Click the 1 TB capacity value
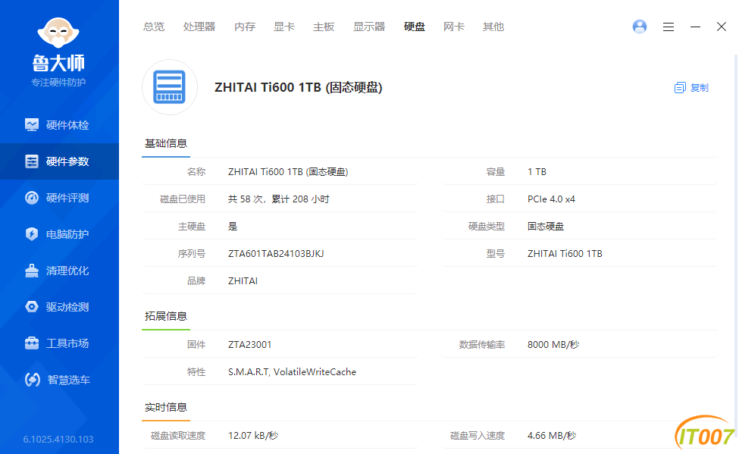This screenshot has height=454, width=739. (537, 171)
